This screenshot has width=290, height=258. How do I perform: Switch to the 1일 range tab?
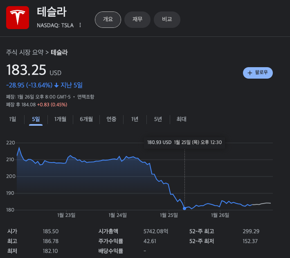13,119
